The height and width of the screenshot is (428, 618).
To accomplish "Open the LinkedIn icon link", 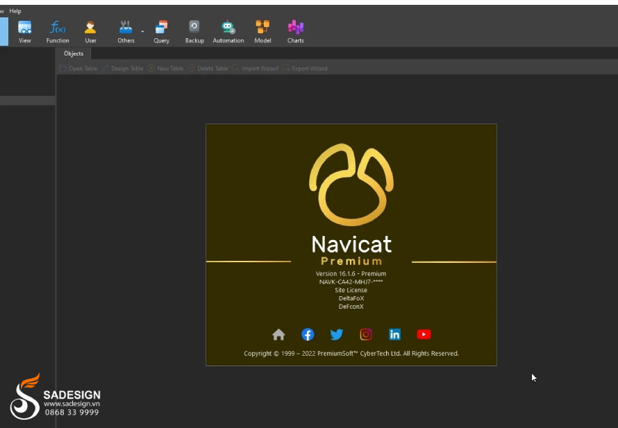I will [394, 334].
